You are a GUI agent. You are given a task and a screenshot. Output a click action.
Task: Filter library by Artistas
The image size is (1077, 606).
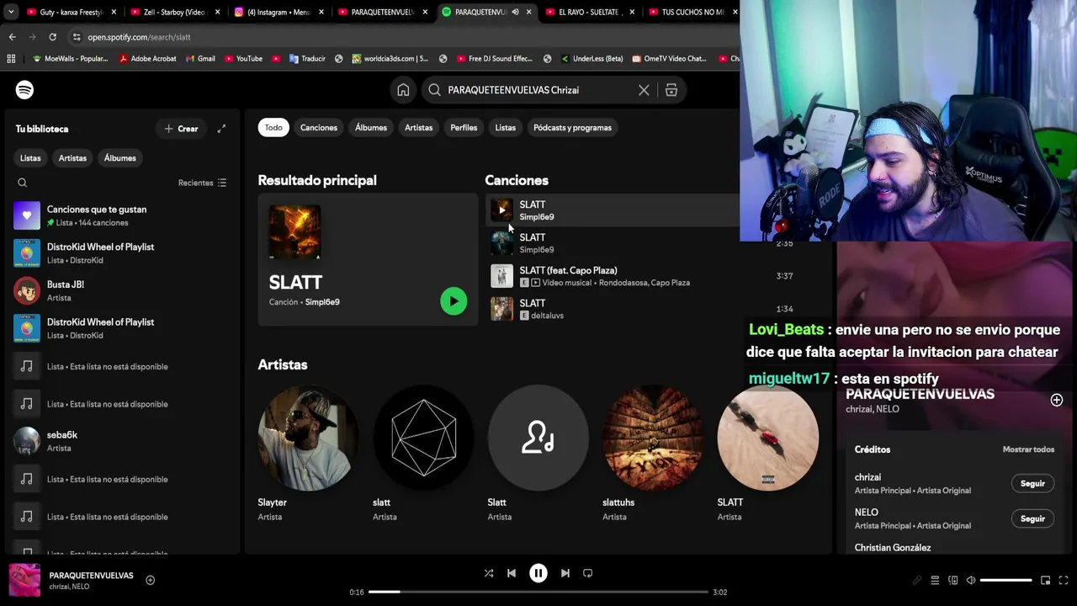coord(72,158)
